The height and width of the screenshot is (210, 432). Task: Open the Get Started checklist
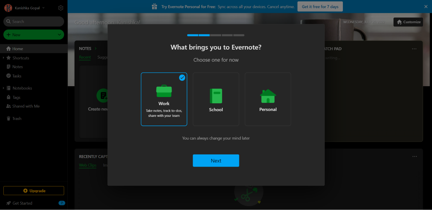(22, 203)
